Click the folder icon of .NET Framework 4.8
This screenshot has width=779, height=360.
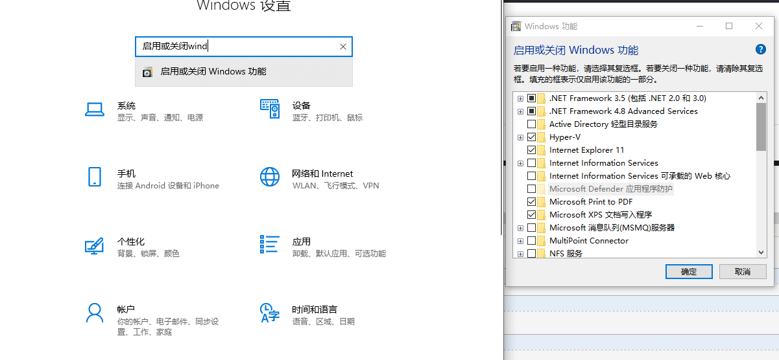click(x=542, y=111)
